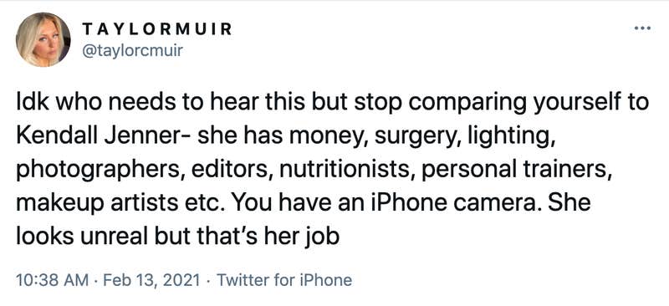Click 'personal trainers' in the tweet body
This screenshot has width=669, height=306.
click(515, 171)
